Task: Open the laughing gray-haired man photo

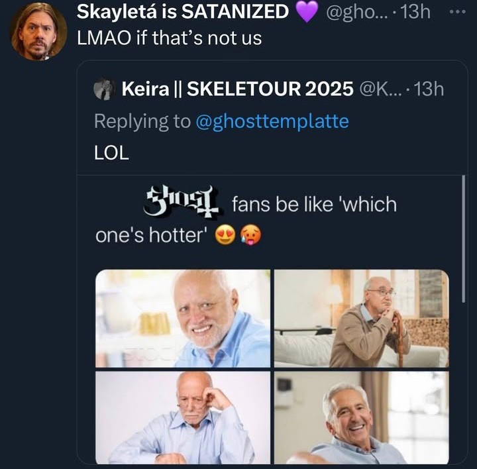Action: tap(361, 417)
